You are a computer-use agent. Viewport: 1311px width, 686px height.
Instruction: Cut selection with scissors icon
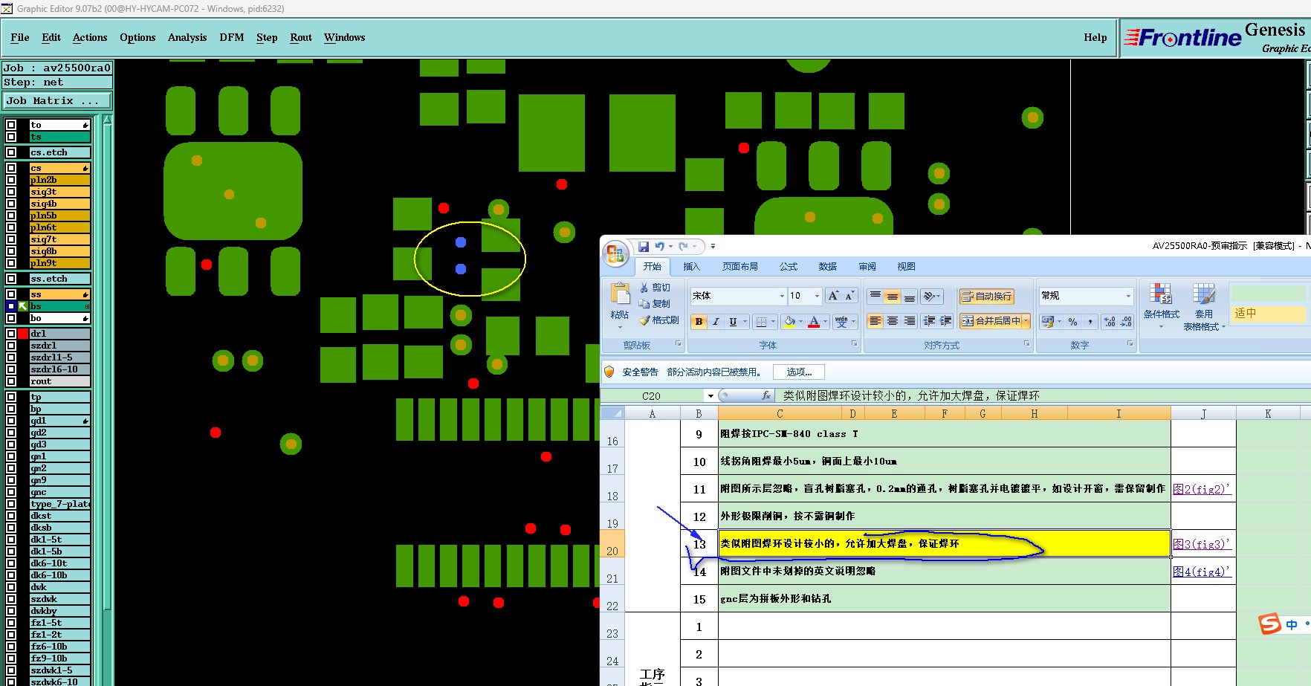[644, 288]
